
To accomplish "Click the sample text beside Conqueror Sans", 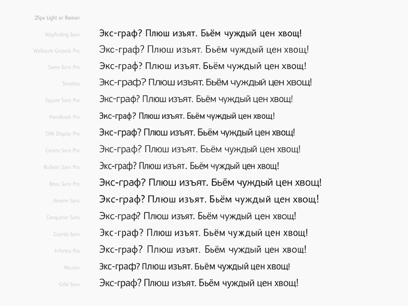I will pyautogui.click(x=198, y=216).
